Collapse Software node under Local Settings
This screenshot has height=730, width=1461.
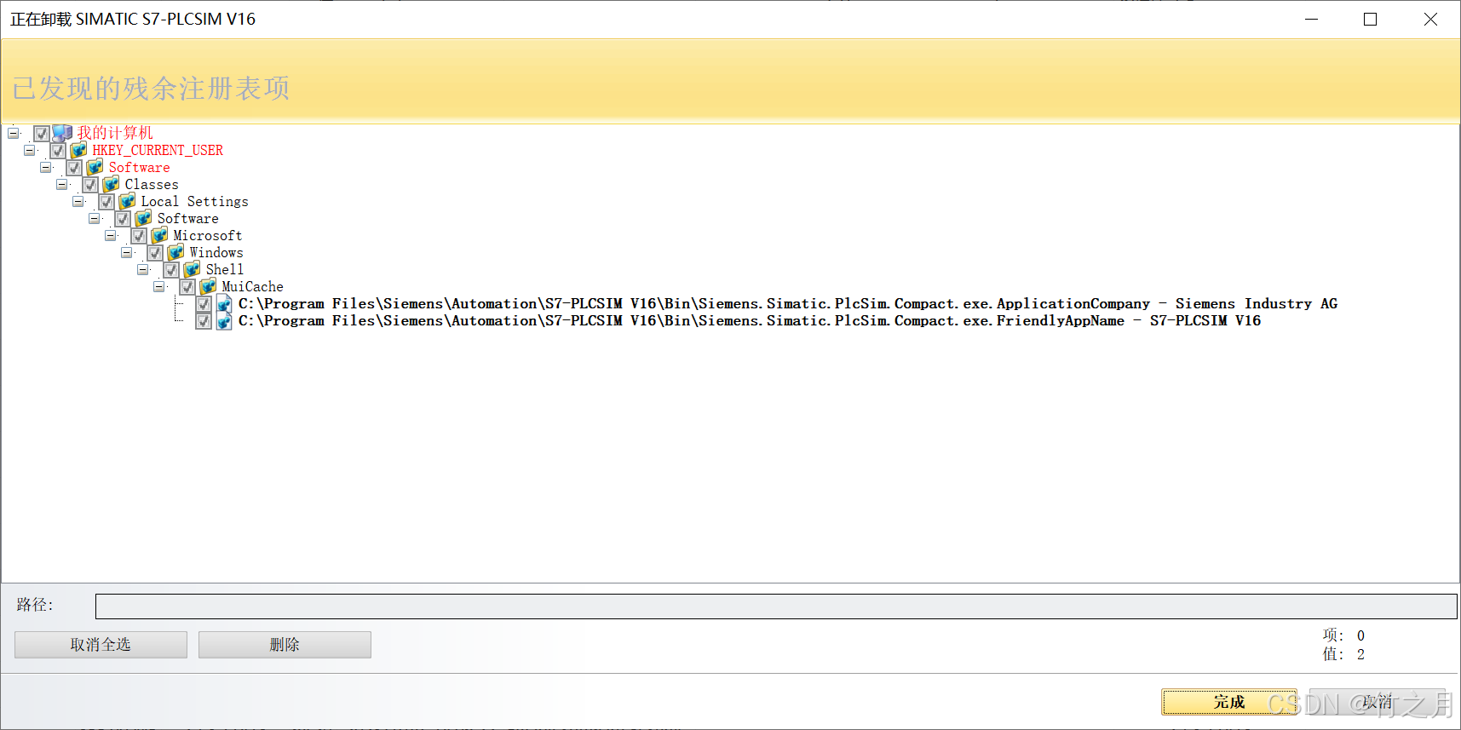tap(94, 218)
